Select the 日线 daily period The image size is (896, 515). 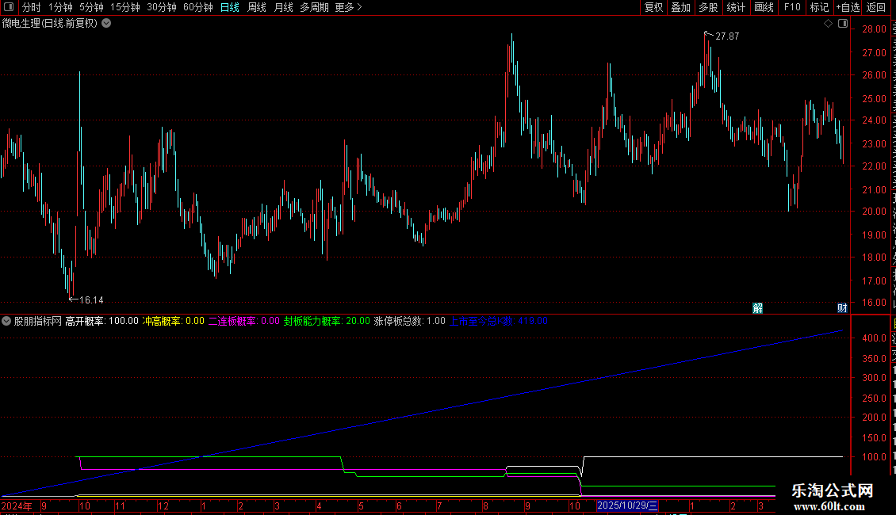(x=230, y=7)
